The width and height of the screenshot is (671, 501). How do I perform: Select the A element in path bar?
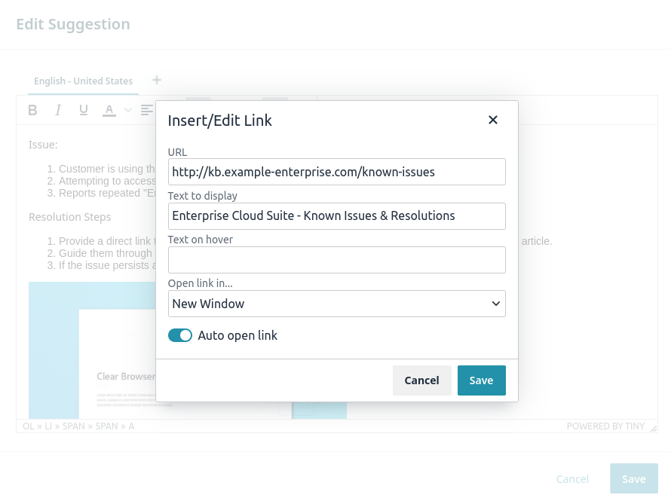pos(131,426)
